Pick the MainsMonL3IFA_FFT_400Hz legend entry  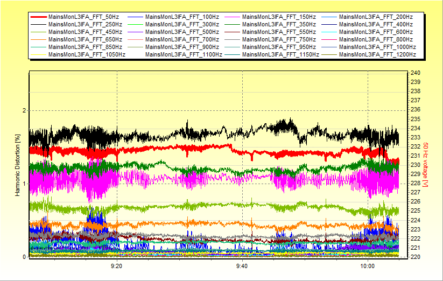(x=376, y=24)
